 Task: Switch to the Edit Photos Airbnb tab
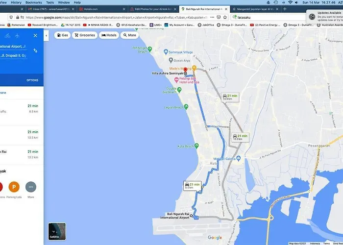click(153, 9)
